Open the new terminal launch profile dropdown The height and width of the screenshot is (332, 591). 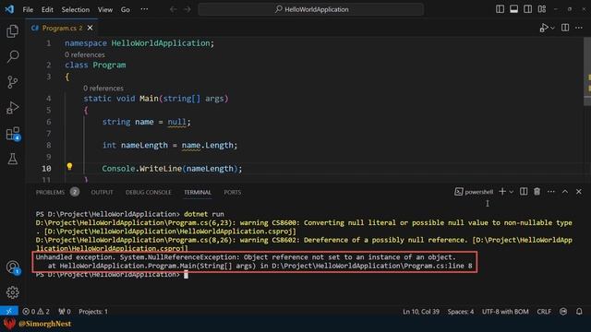[x=511, y=192]
